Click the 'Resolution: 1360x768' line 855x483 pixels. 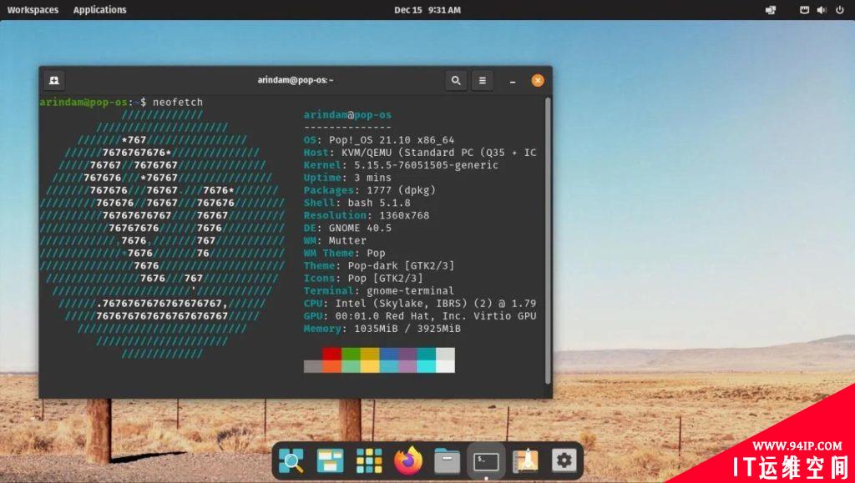(367, 215)
